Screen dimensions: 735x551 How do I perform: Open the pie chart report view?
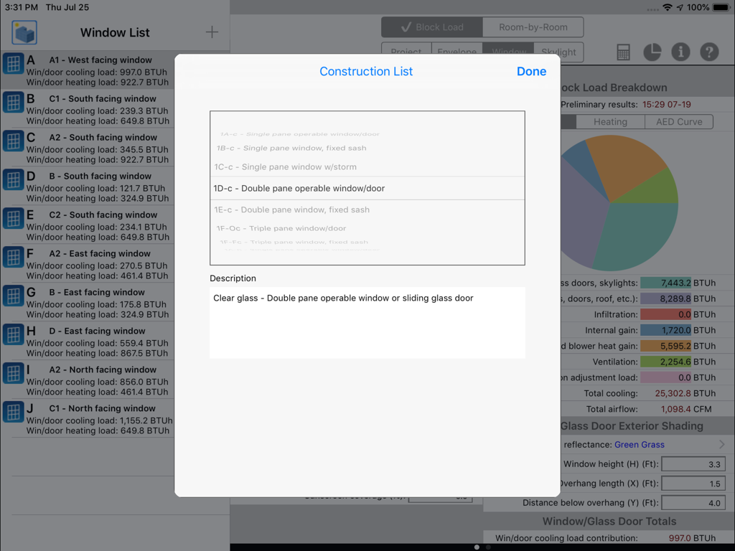click(652, 52)
